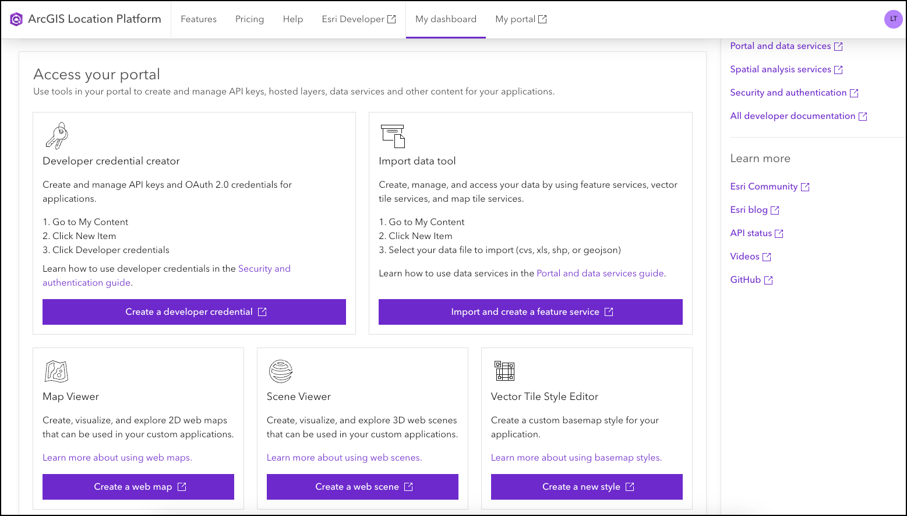Open the Help menu item
This screenshot has width=907, height=516.
pos(292,19)
